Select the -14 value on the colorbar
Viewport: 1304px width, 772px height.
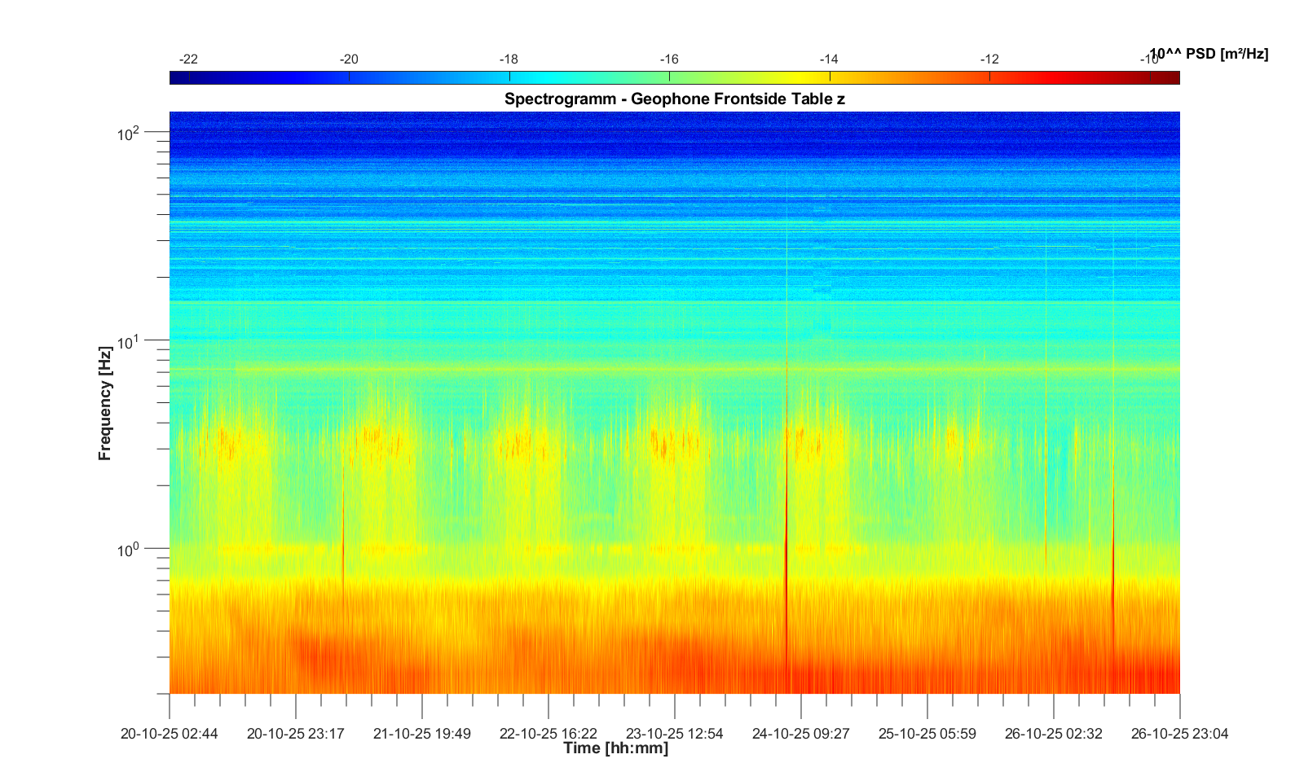pos(829,59)
